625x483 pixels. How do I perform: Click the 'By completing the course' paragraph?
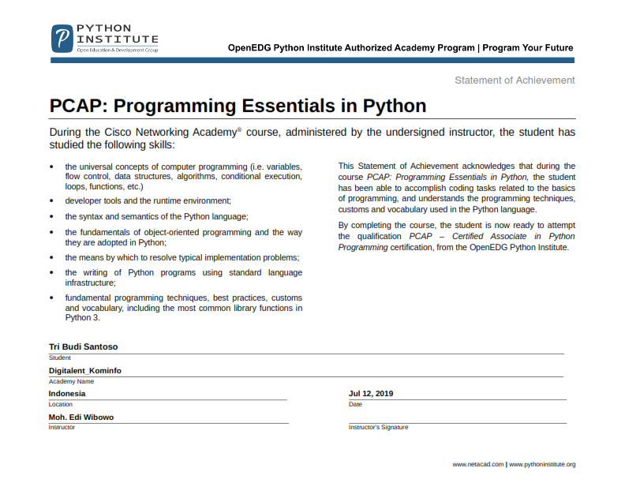[456, 236]
